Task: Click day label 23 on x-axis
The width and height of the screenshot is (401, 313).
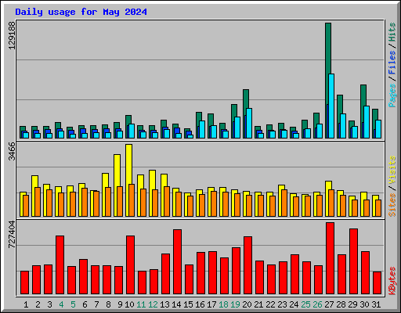Action: [x=282, y=304]
